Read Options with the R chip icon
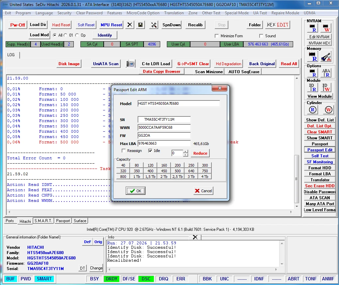The width and height of the screenshot is (339, 285). coord(312,73)
